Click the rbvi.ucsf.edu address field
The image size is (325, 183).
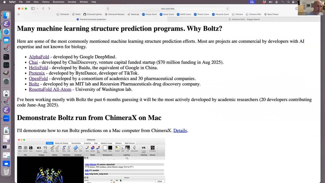pyautogui.click(x=168, y=9)
